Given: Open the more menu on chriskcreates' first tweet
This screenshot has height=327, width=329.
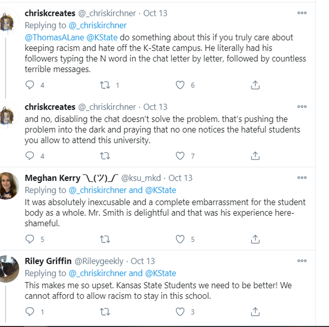Looking at the screenshot, I should click(302, 13).
